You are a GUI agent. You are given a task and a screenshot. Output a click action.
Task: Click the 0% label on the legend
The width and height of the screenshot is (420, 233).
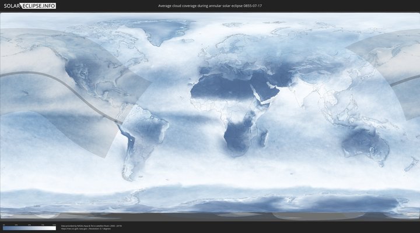[3, 225]
